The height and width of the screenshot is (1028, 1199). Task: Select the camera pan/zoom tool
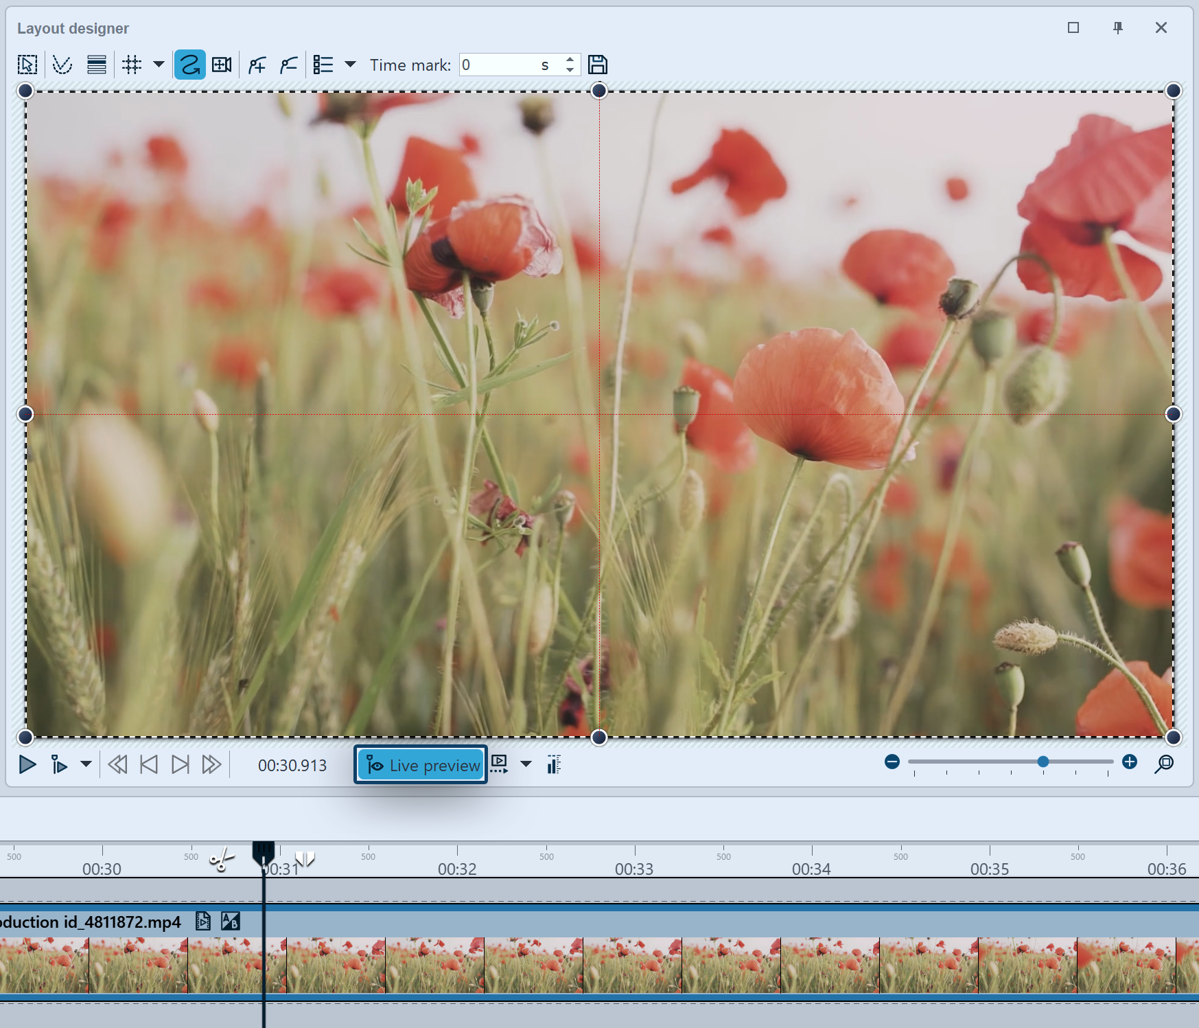pyautogui.click(x=222, y=65)
